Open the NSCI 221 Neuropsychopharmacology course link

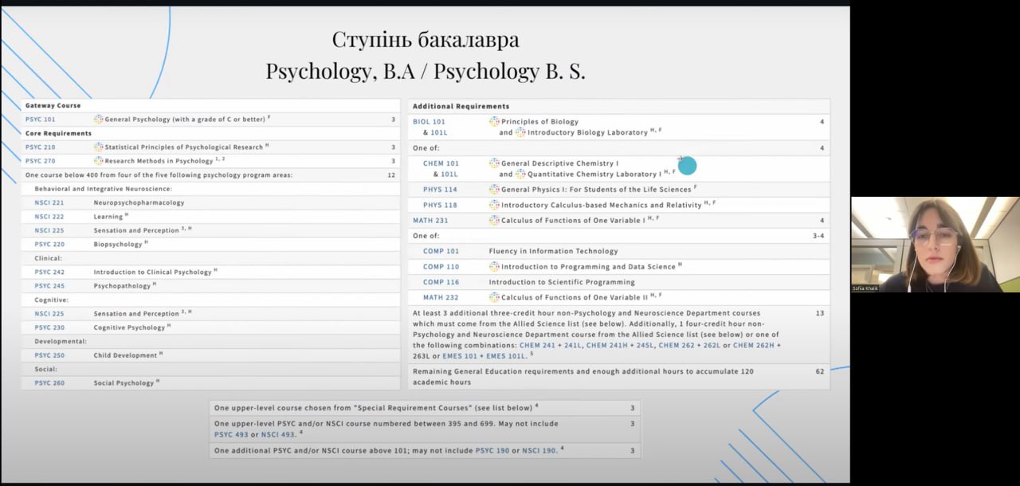[x=49, y=202]
